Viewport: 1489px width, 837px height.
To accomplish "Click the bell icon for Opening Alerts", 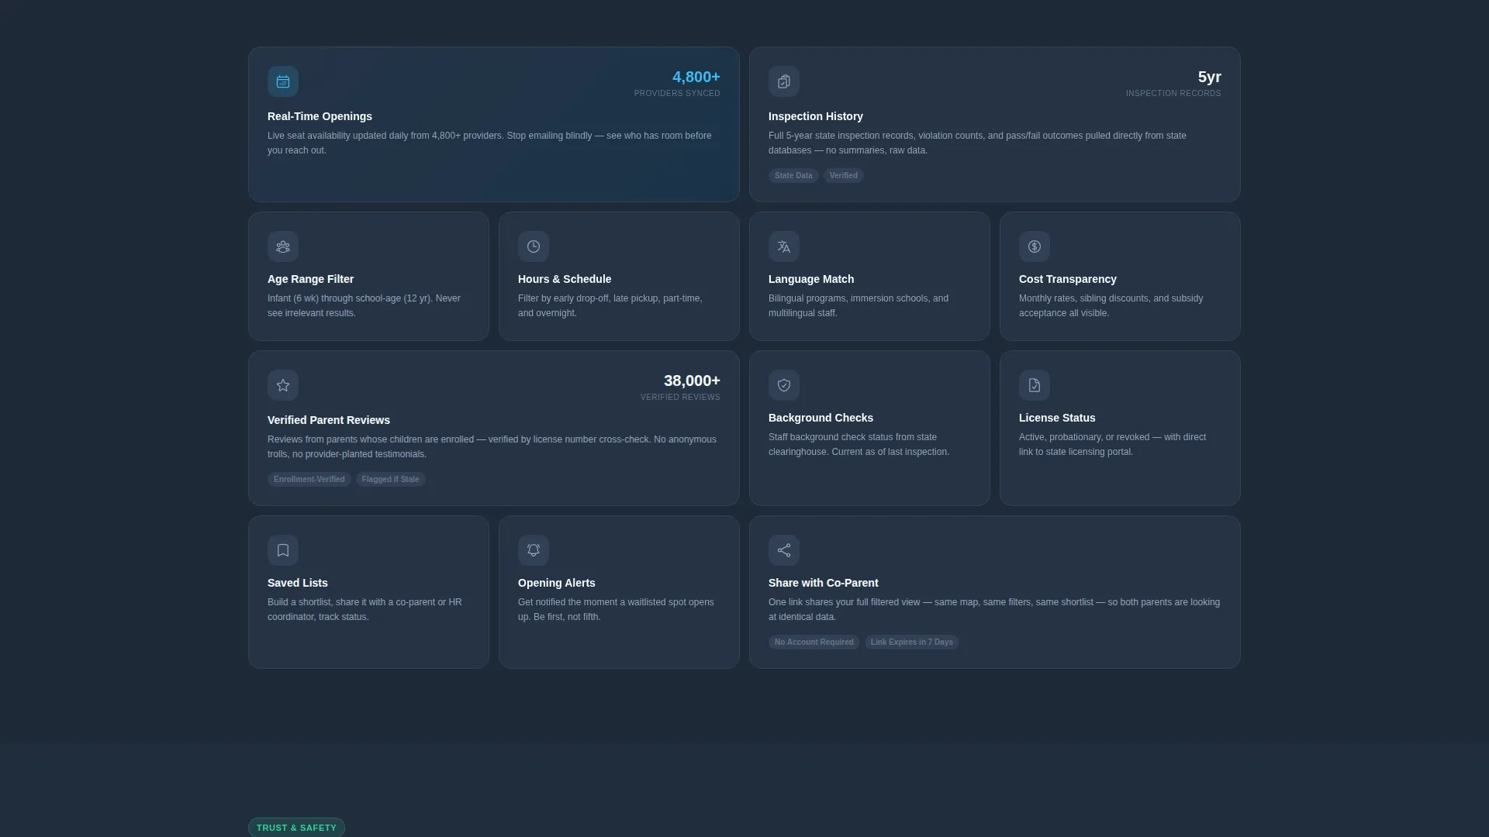I will (534, 550).
